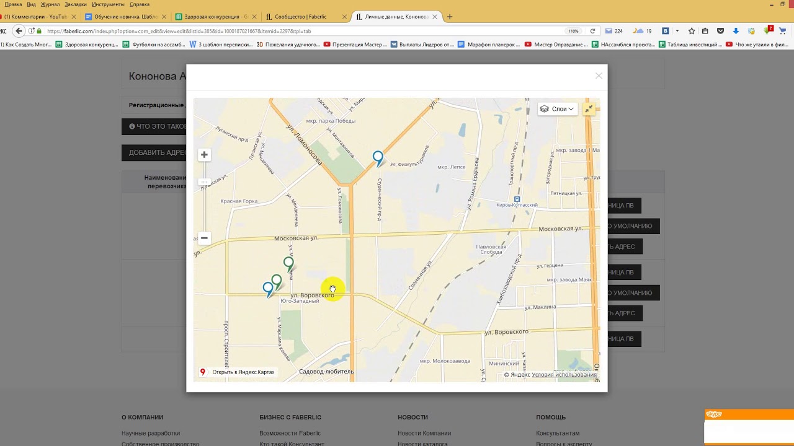
Task: Open bookmark Мистер Оправдание
Action: pos(556,45)
